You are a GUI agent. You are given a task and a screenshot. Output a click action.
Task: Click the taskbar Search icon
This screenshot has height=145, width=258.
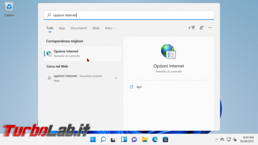click(x=103, y=139)
